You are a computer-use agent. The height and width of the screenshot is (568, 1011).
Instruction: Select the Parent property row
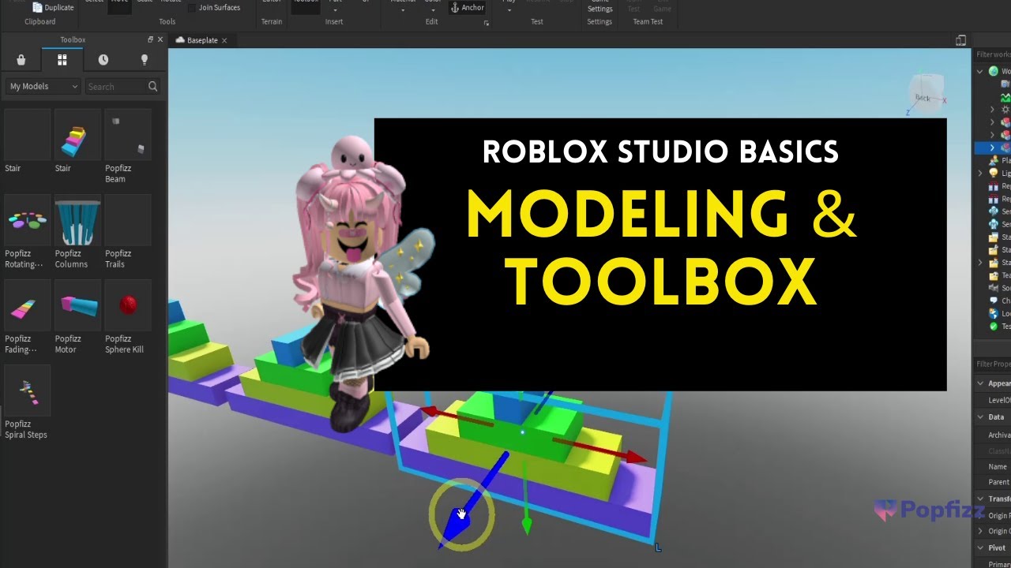[992, 482]
